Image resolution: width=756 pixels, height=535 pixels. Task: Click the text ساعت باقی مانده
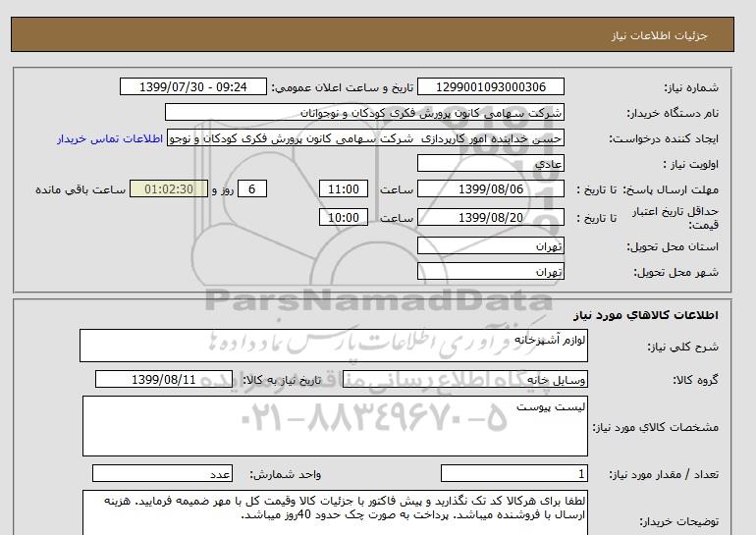point(81,189)
